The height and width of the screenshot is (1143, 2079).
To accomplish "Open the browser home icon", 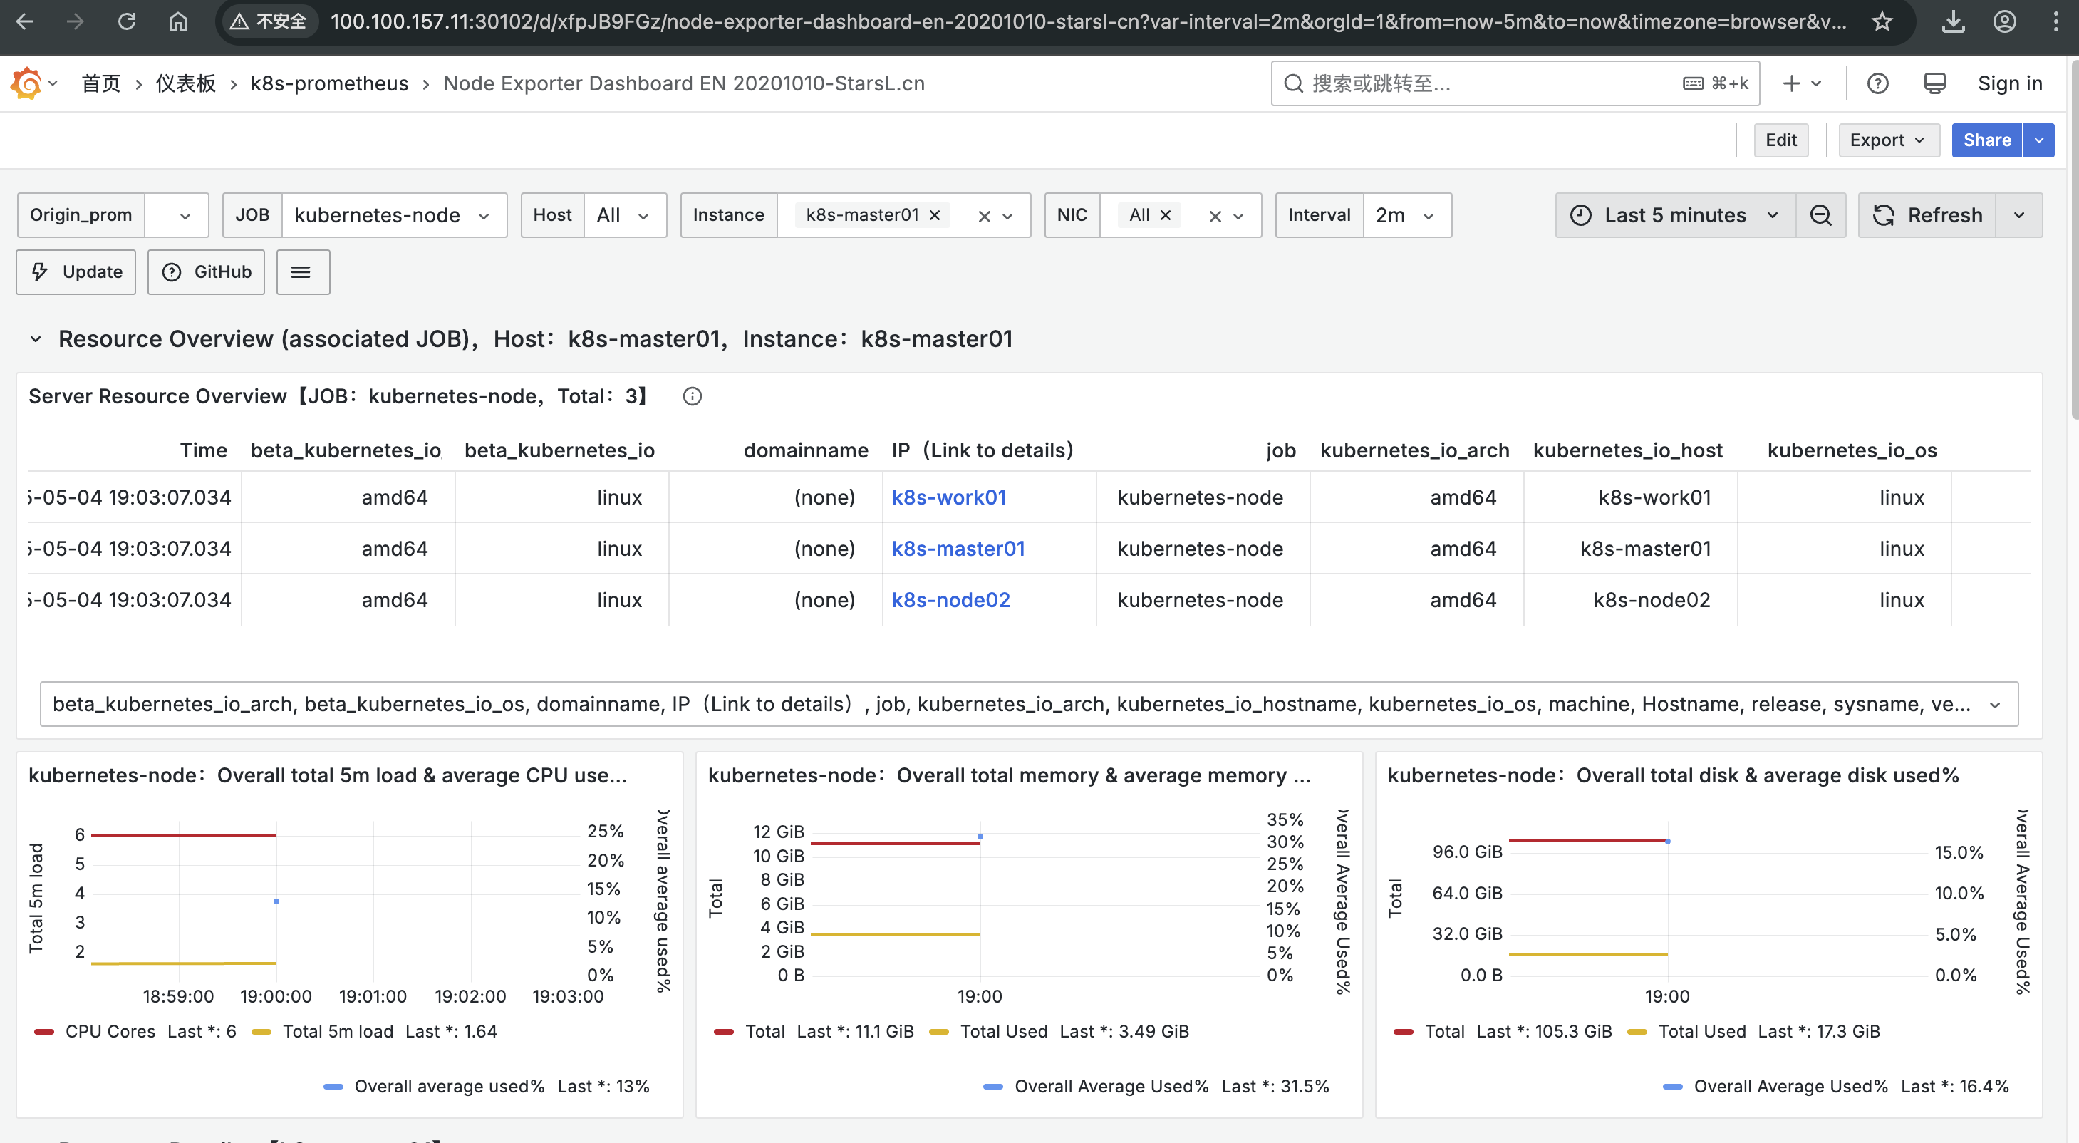I will point(177,22).
